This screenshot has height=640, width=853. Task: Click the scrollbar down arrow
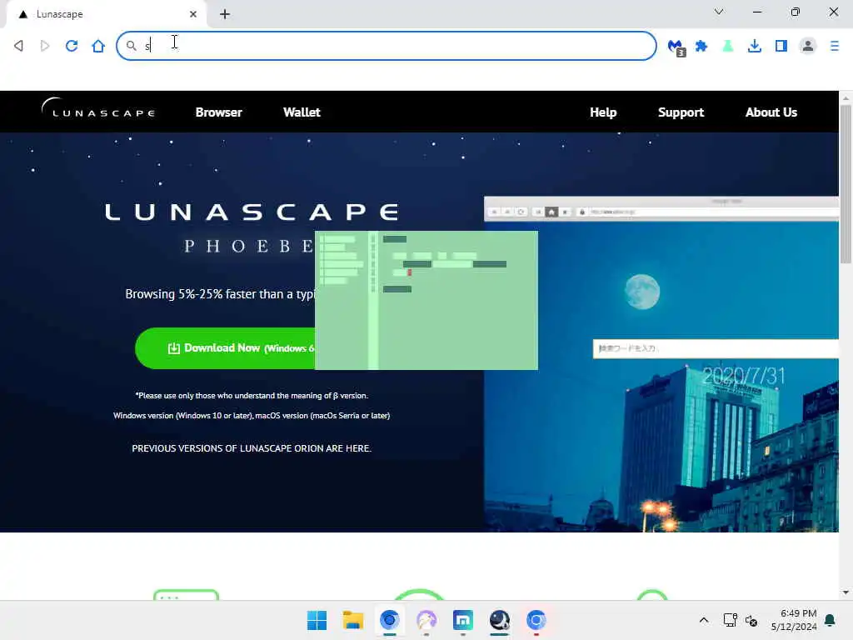(x=846, y=592)
